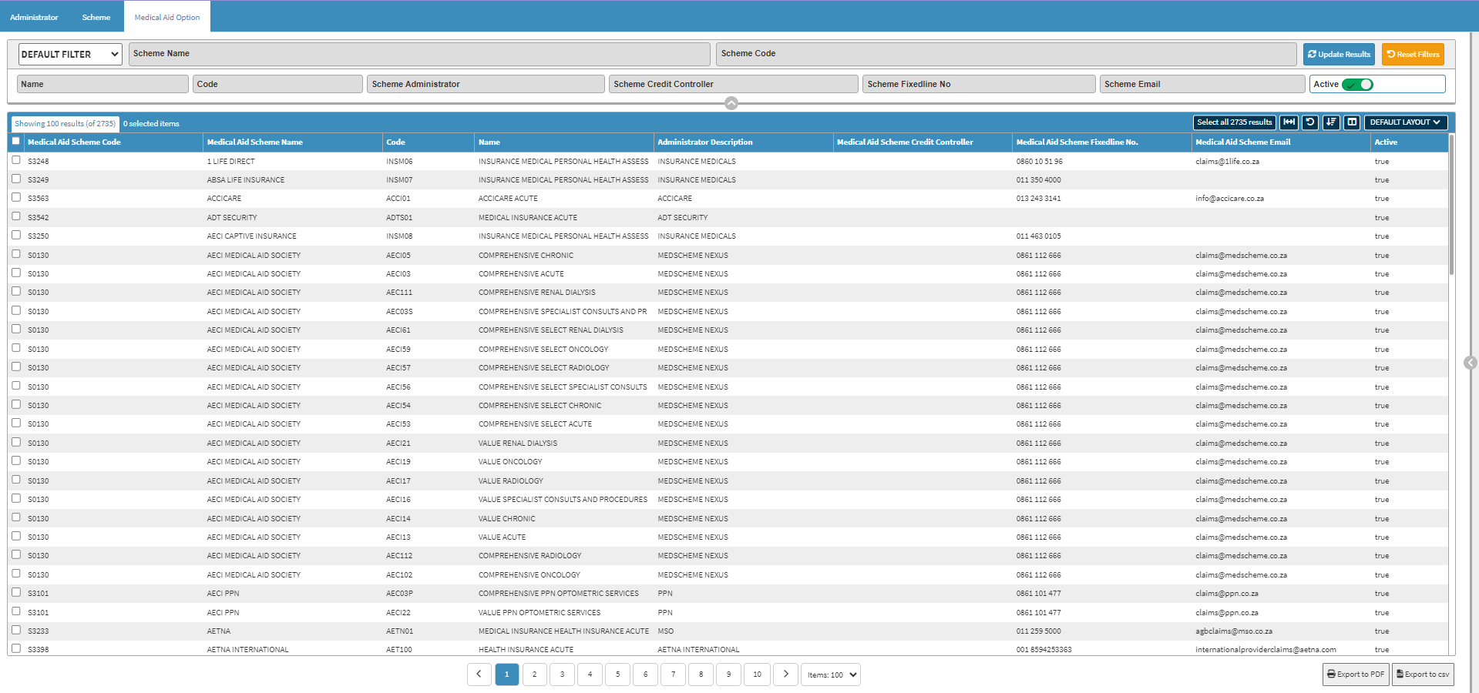1479x693 pixels.
Task: Collapse the filter panel using the up chevron
Action: 731,103
